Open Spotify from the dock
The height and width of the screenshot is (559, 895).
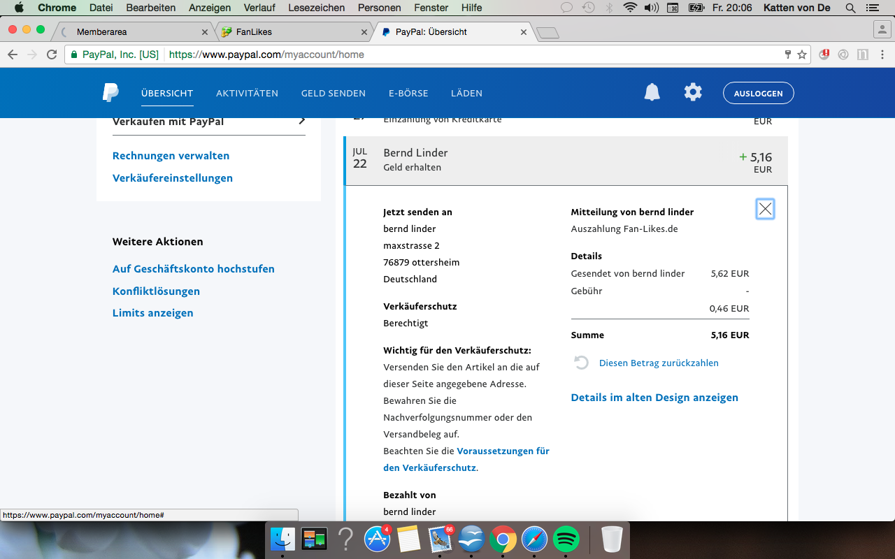point(566,539)
